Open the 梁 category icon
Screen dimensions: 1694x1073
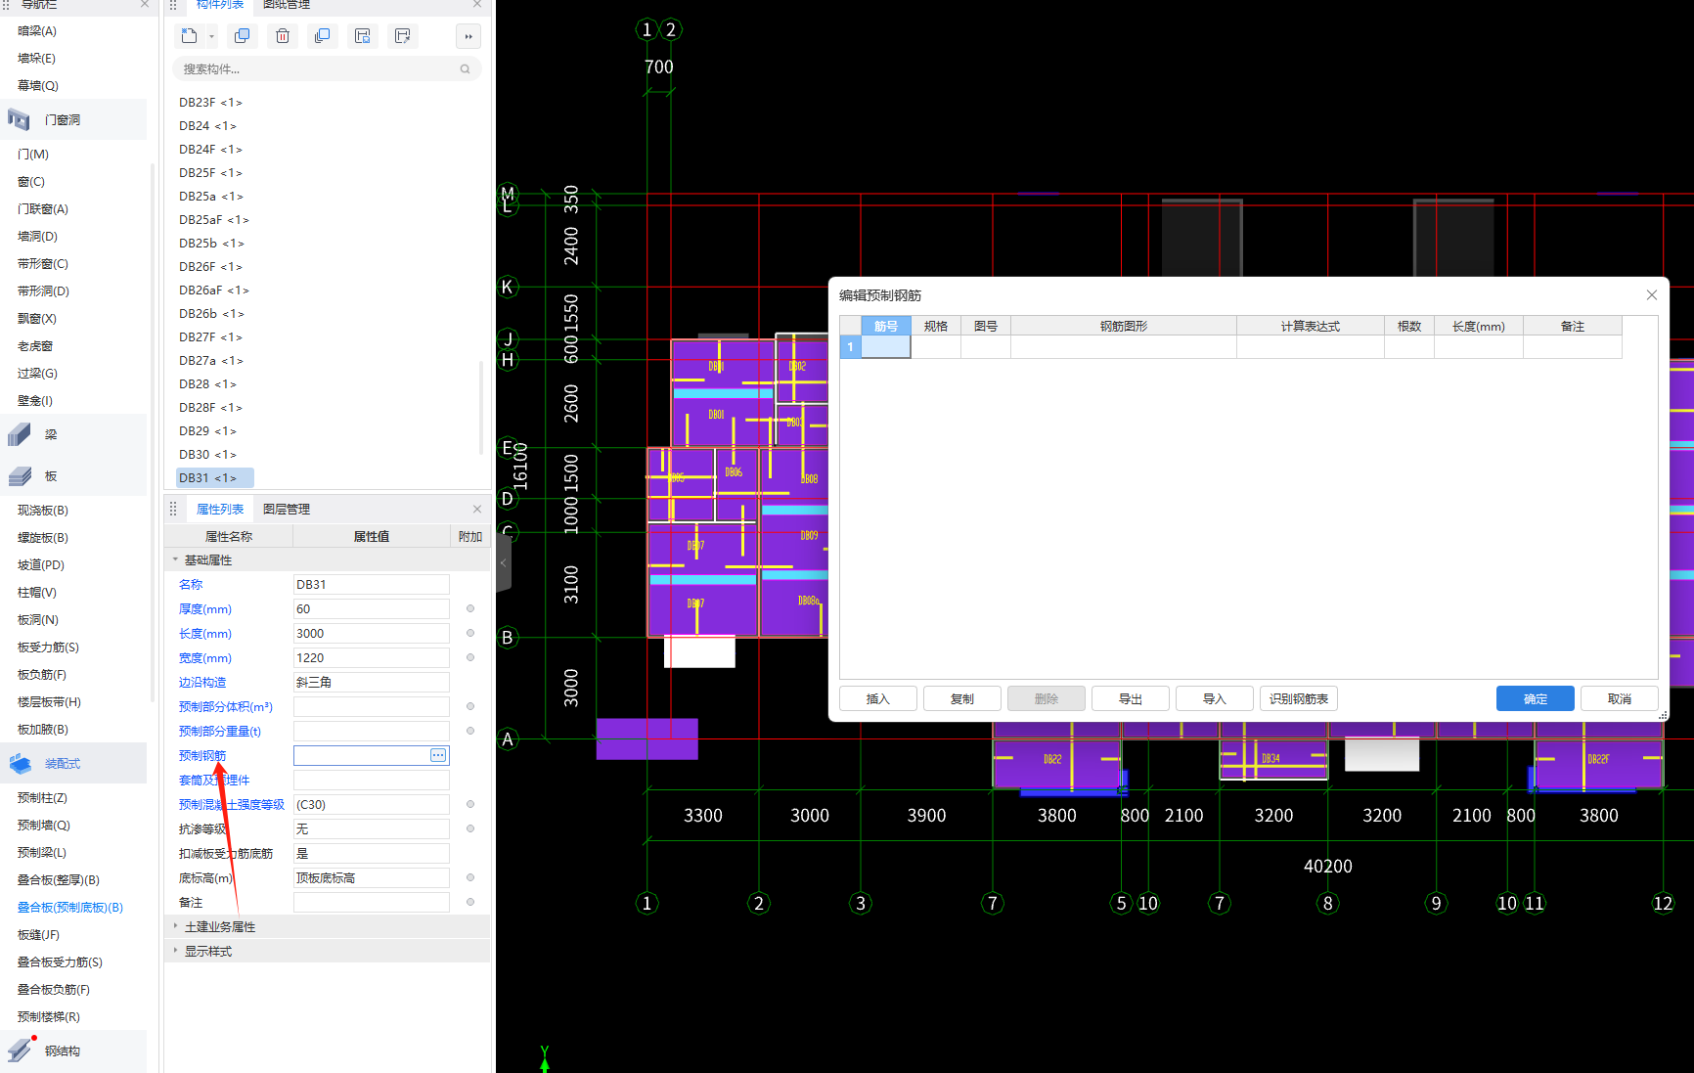point(19,434)
